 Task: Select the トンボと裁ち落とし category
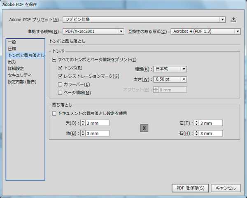coord(26,56)
